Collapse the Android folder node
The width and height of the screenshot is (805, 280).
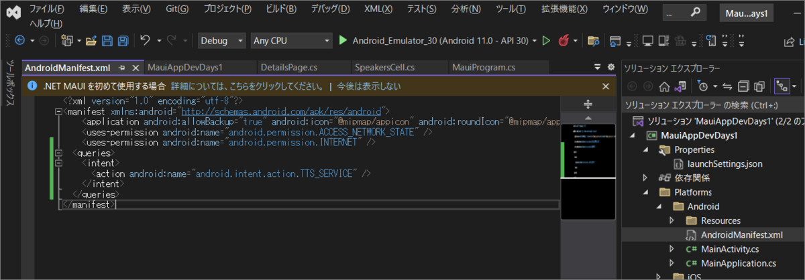659,206
